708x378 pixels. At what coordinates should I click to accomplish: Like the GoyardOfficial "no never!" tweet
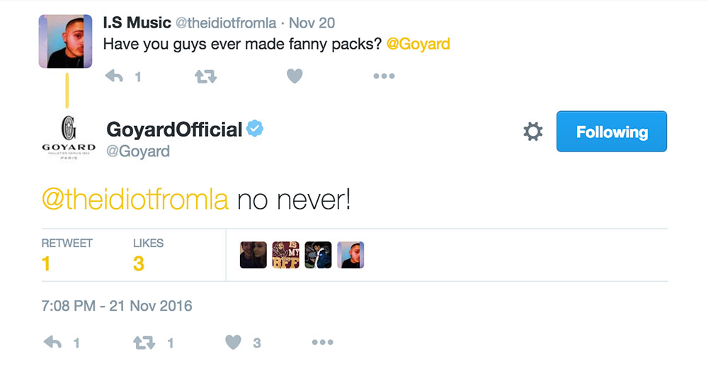[234, 343]
